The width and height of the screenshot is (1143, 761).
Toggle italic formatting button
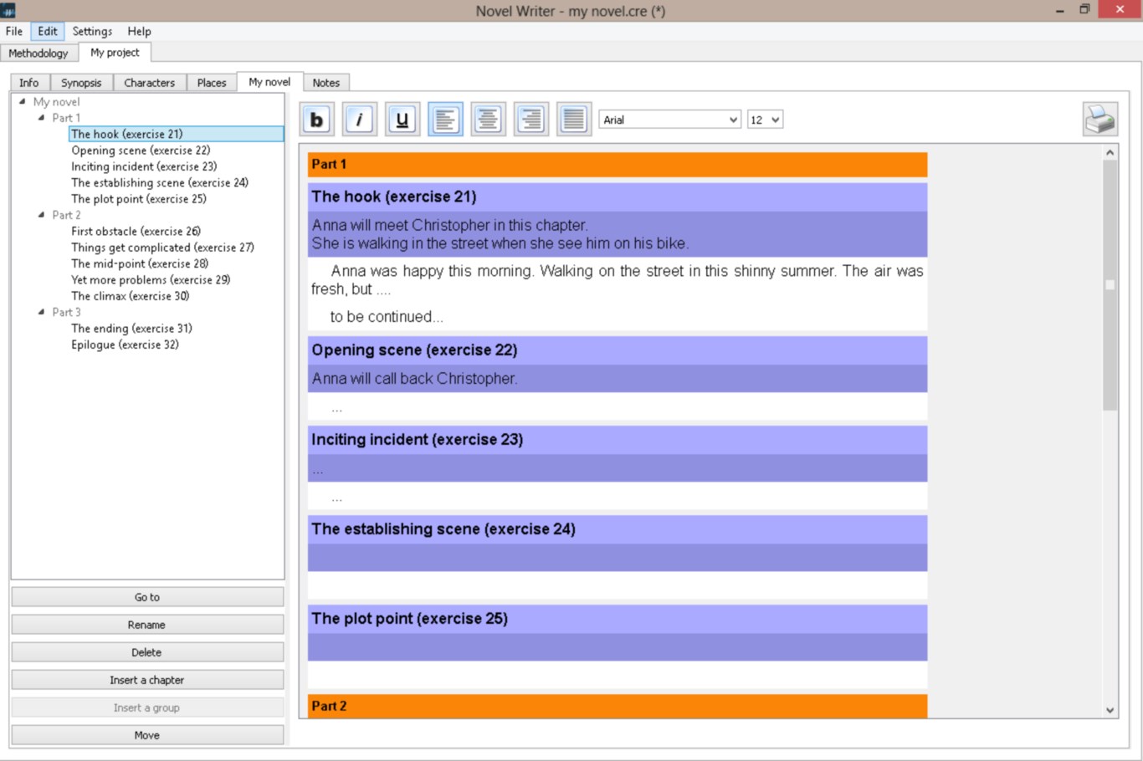(x=359, y=120)
